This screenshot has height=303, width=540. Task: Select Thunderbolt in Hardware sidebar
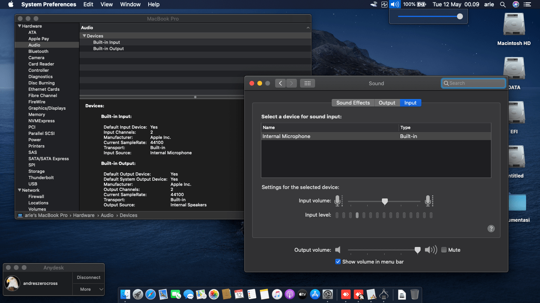[41, 178]
